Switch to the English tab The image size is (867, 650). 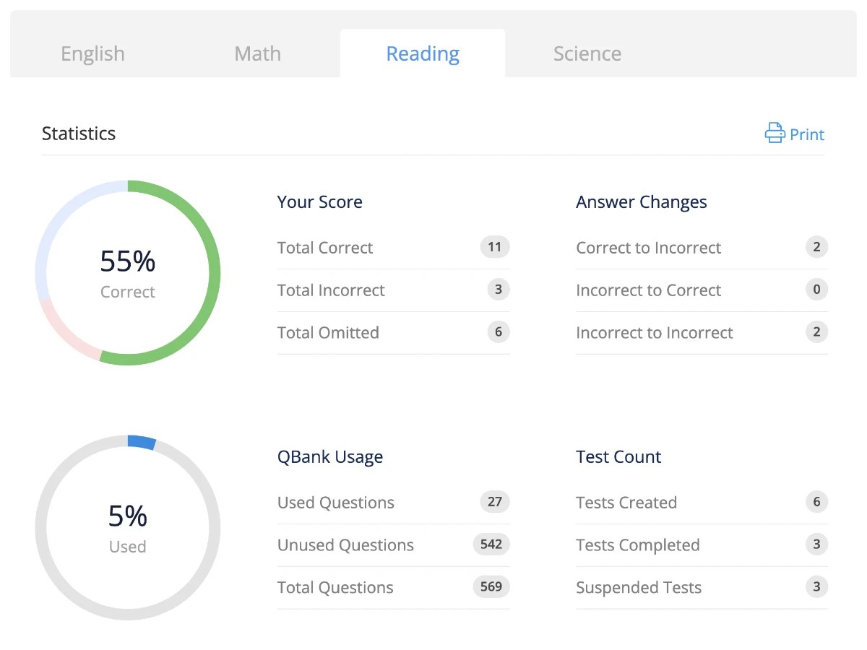coord(92,53)
